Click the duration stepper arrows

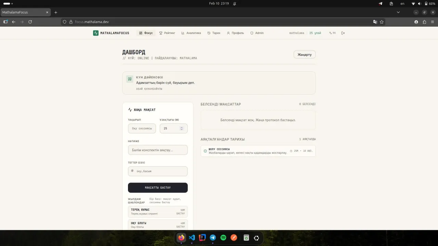click(181, 128)
